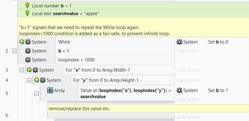Click Add action under 'Set b to 0'
The width and height of the screenshot is (249, 121).
point(188,51)
